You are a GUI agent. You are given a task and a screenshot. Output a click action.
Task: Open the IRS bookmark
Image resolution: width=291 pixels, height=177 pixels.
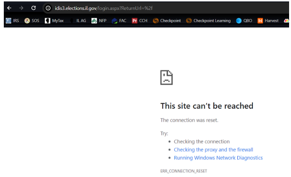point(12,21)
